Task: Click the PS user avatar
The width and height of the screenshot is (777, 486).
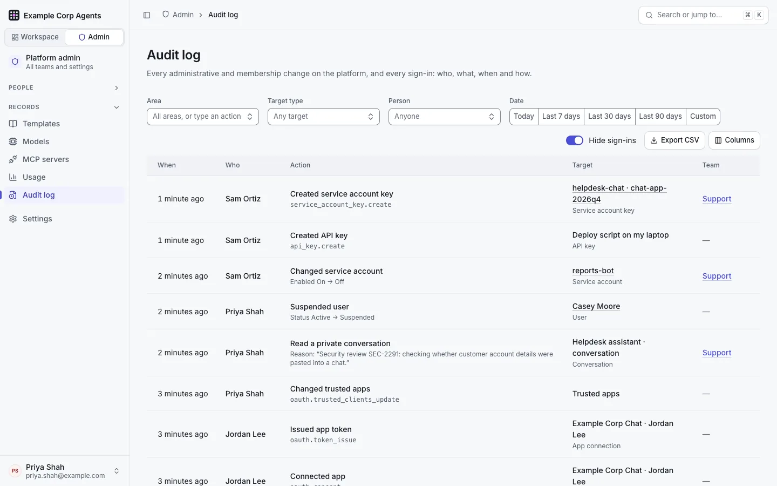Action: point(15,471)
